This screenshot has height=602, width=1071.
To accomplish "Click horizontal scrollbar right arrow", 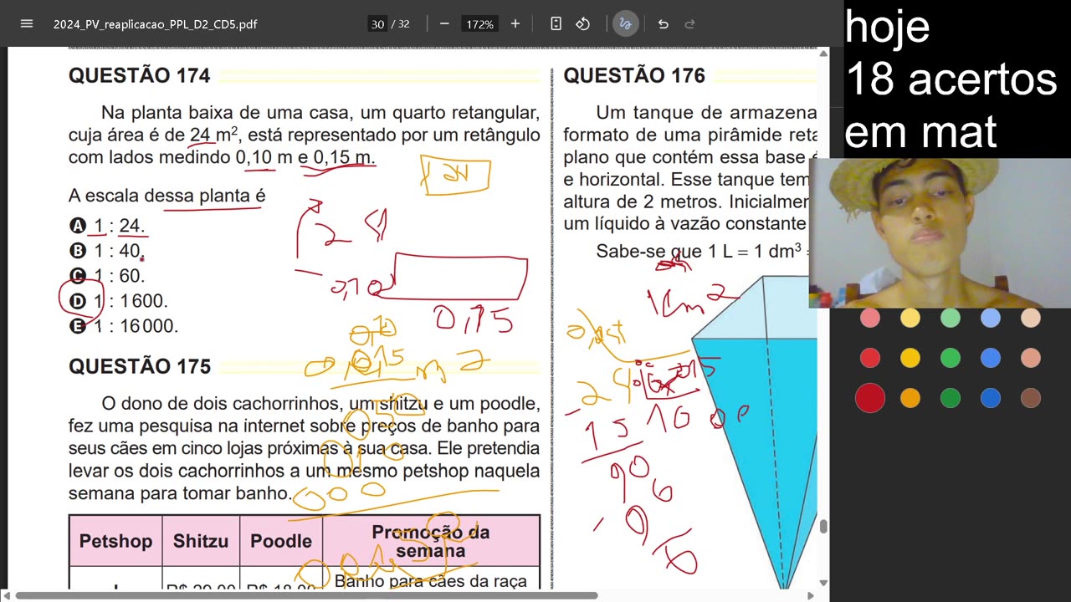I will tap(812, 595).
